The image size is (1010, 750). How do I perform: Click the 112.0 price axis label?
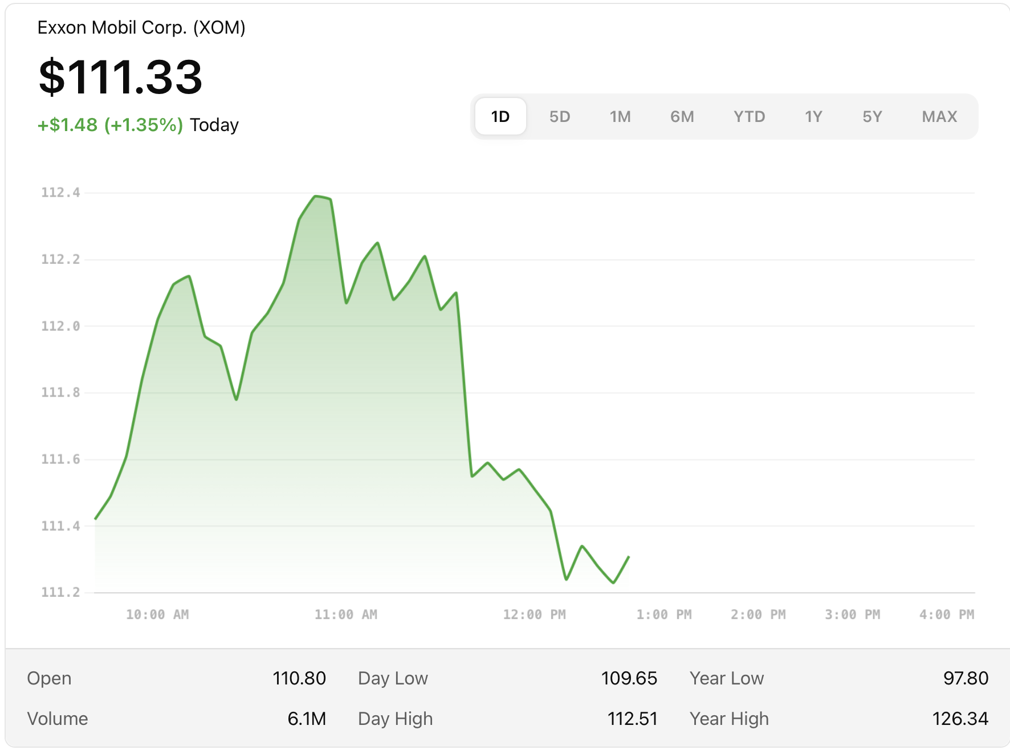[60, 326]
